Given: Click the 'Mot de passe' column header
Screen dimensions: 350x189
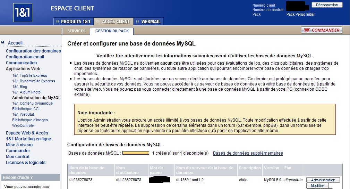Looking at the screenshot, I should tap(161, 170).
